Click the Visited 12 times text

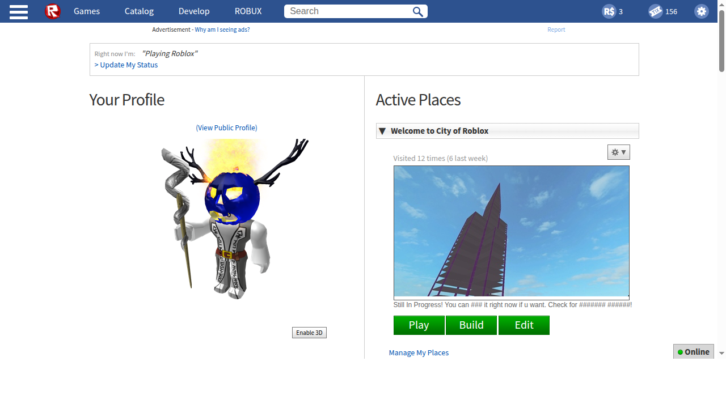click(x=440, y=159)
